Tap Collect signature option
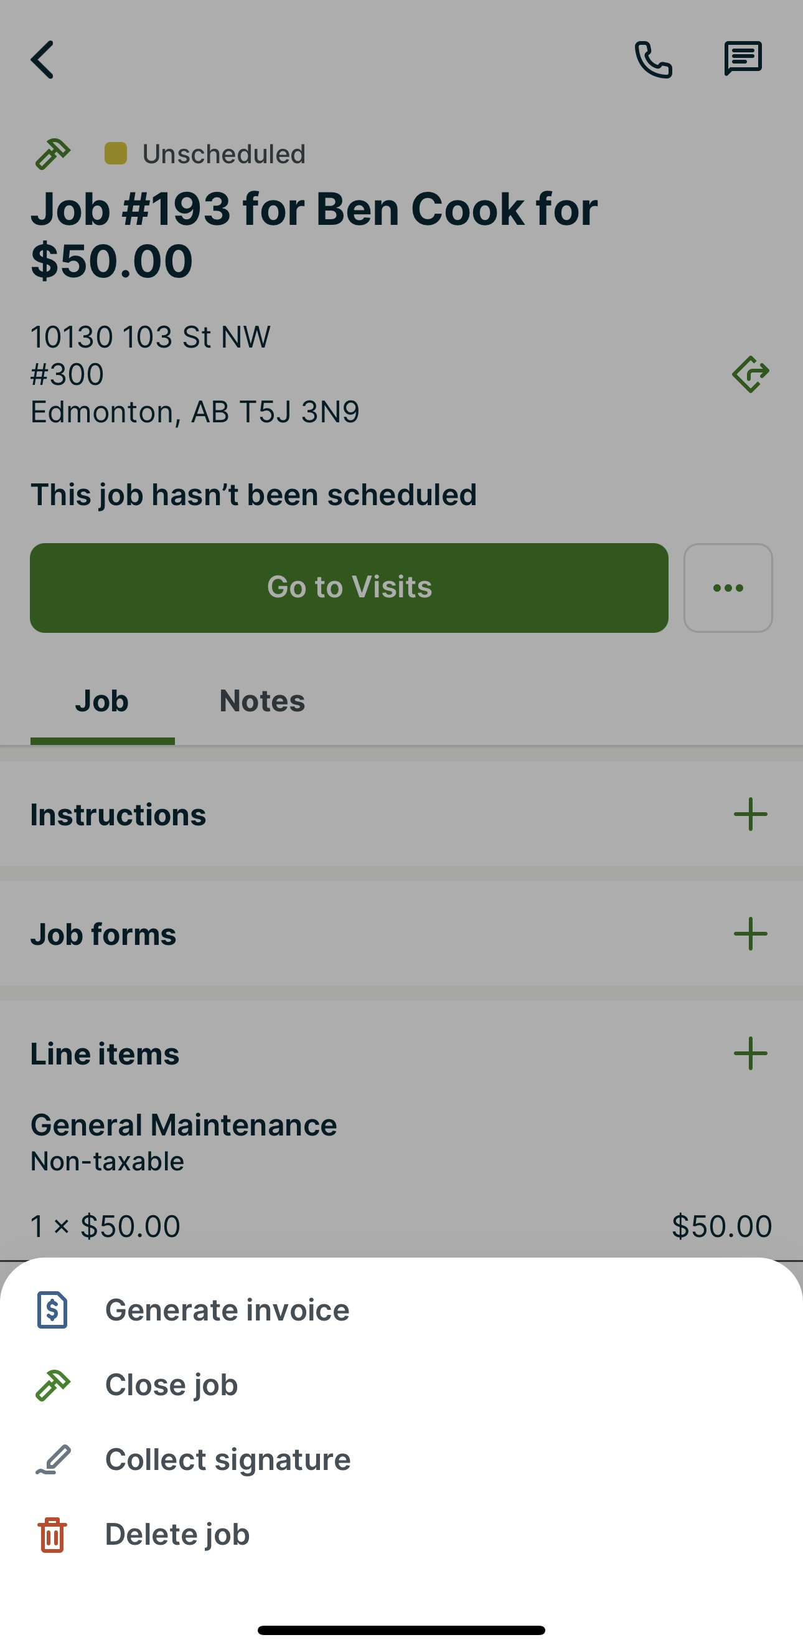This screenshot has width=803, height=1650. [228, 1460]
